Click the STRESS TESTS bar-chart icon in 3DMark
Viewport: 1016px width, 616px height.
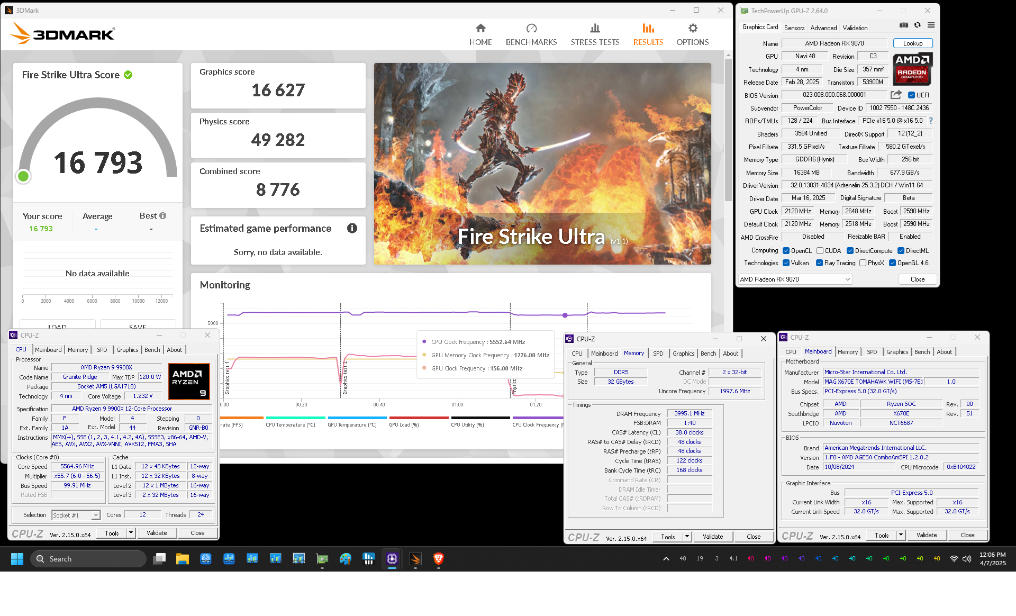tap(595, 28)
